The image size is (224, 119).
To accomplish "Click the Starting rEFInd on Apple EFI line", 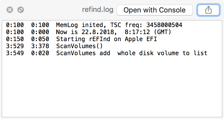I will click(x=107, y=39).
